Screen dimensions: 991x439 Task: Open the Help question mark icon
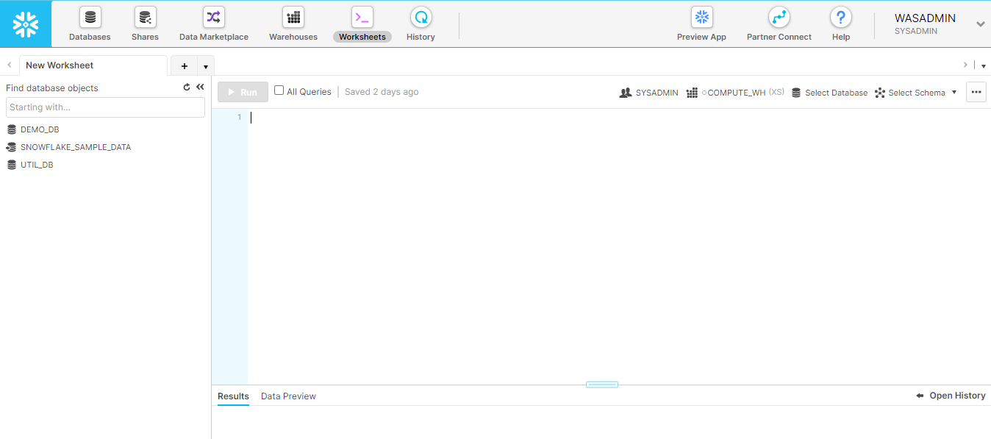coord(841,17)
